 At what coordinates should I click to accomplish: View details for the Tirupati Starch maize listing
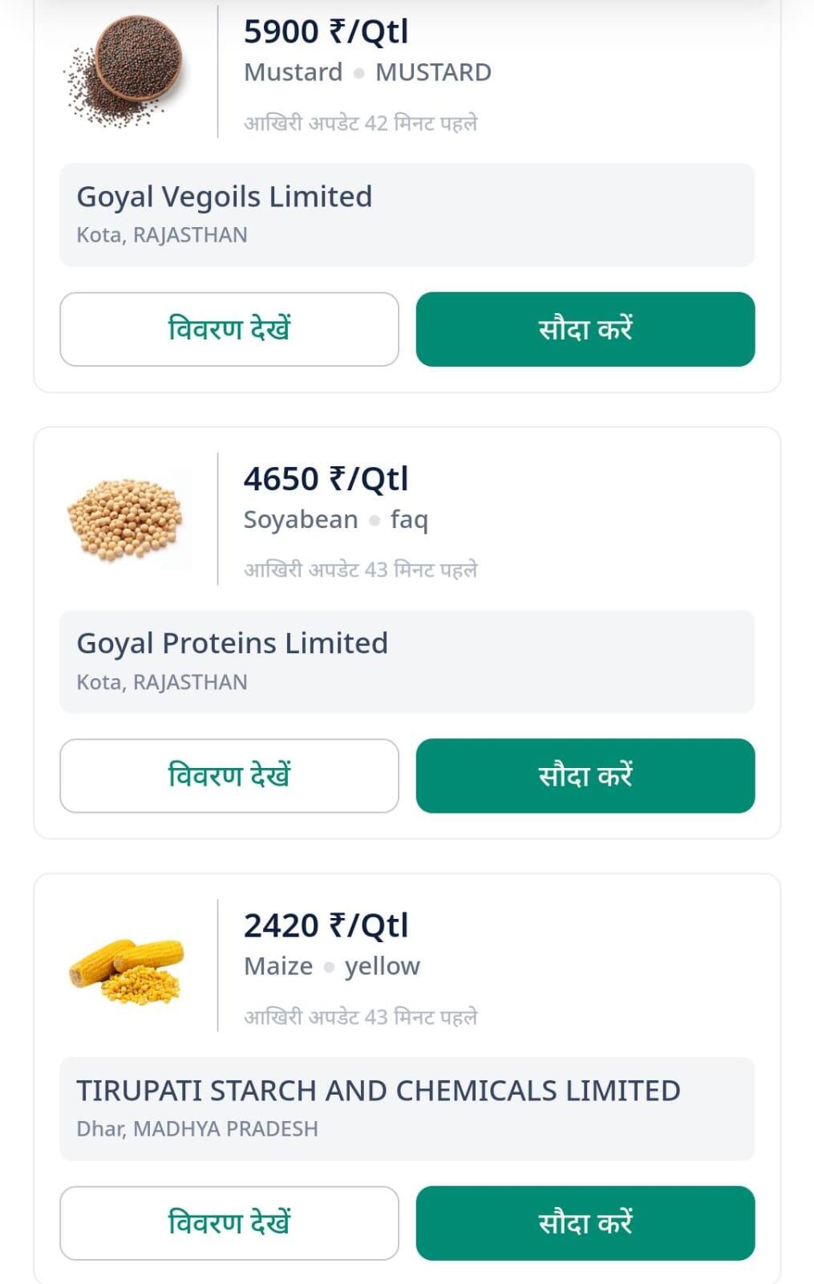pyautogui.click(x=229, y=1223)
